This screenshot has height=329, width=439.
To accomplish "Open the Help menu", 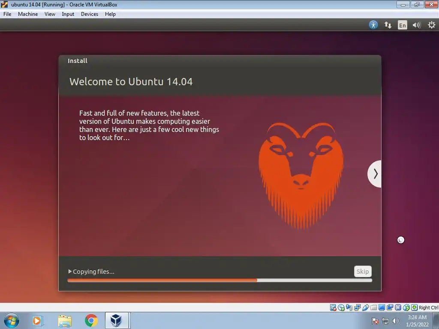I will pos(110,14).
